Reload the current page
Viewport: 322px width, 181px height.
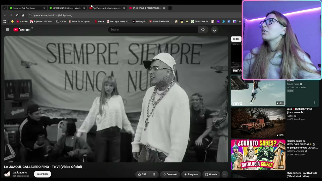[17, 15]
